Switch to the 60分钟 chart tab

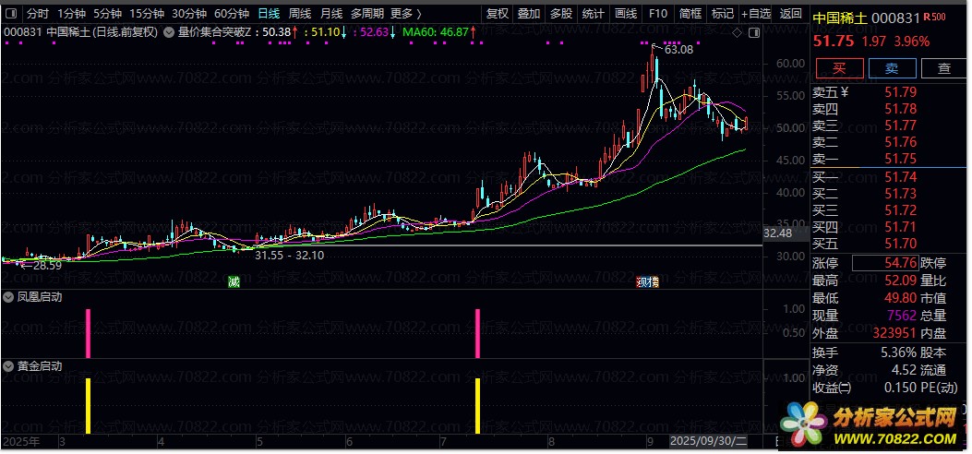pyautogui.click(x=231, y=14)
